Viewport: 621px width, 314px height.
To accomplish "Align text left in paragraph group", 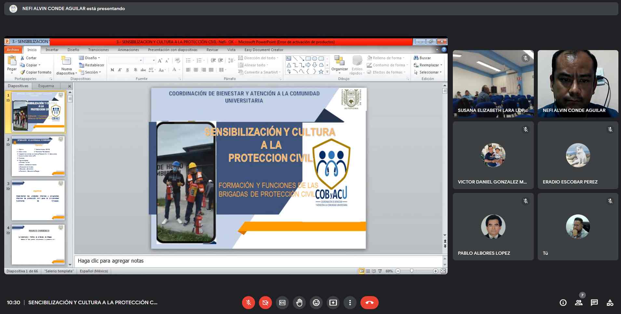I will click(188, 70).
